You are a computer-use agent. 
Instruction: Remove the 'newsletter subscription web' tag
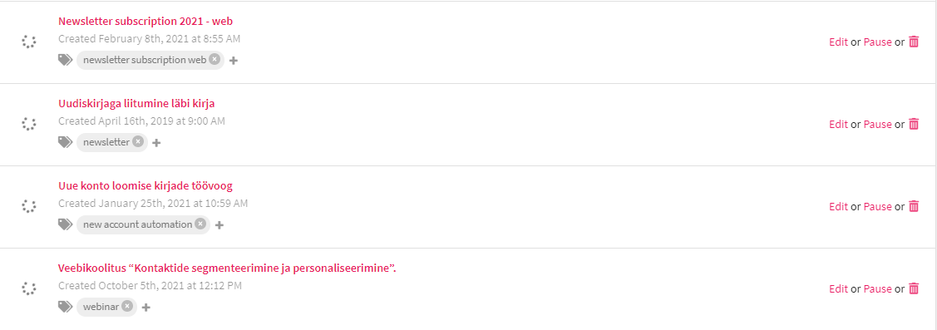pos(215,59)
